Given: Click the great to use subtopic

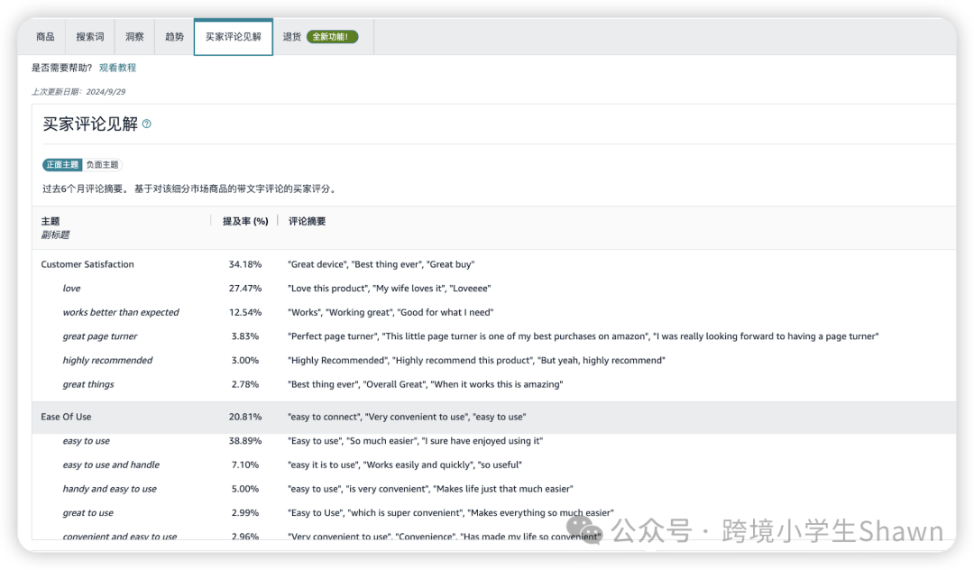Looking at the screenshot, I should click(x=87, y=513).
